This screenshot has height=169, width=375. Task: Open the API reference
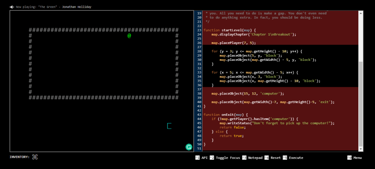click(x=205, y=158)
